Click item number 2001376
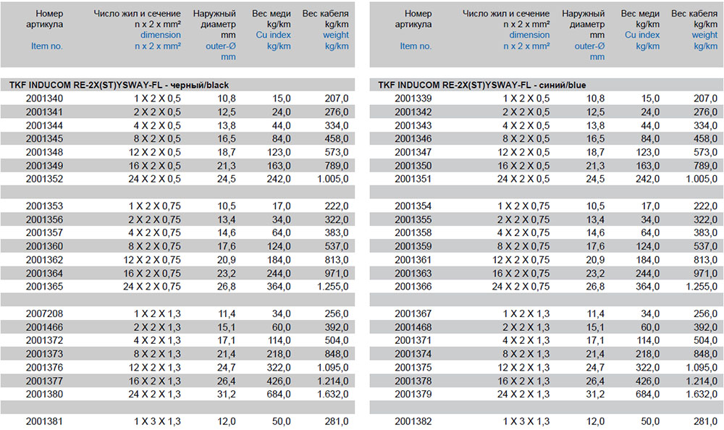 pos(44,367)
